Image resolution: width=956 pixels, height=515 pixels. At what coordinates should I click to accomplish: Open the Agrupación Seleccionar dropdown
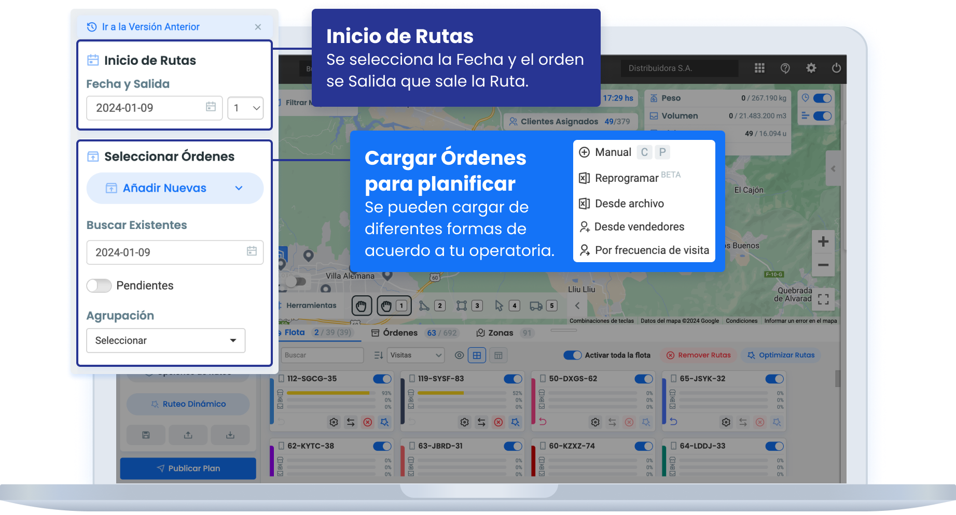(165, 340)
